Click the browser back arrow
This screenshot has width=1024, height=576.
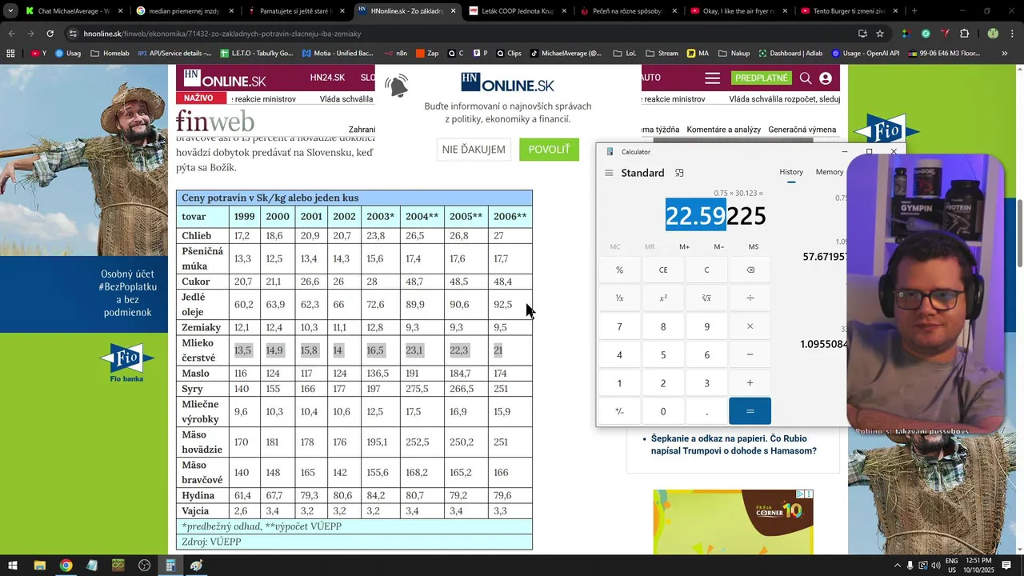(x=11, y=34)
